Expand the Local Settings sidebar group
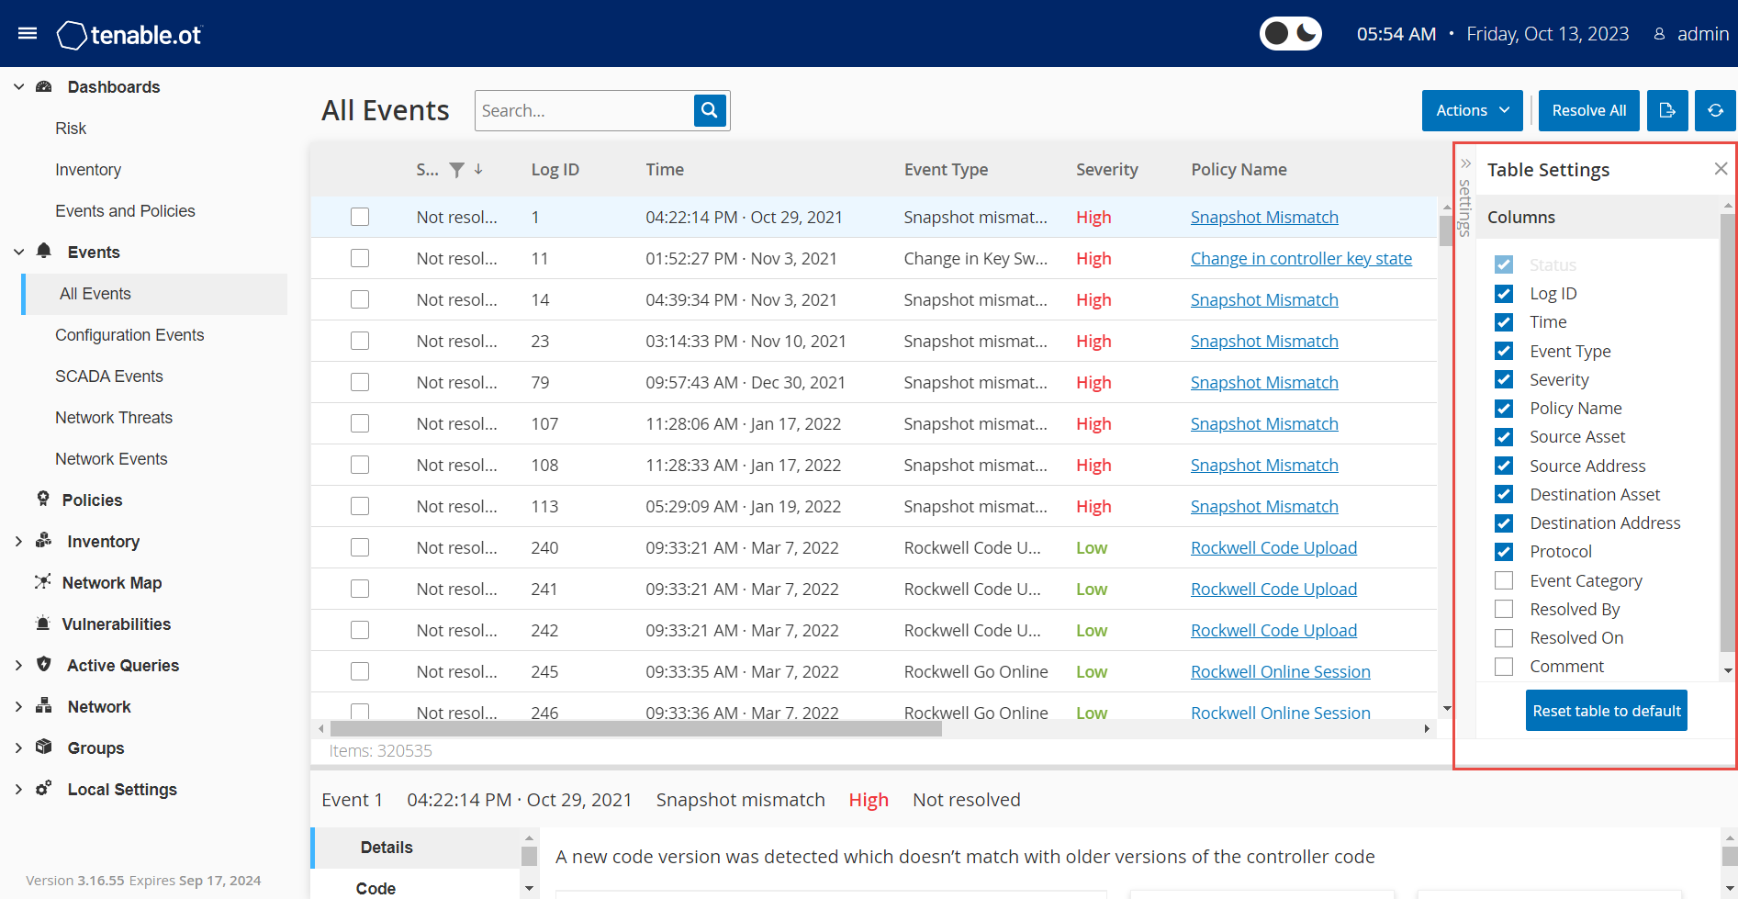1738x899 pixels. click(x=18, y=790)
